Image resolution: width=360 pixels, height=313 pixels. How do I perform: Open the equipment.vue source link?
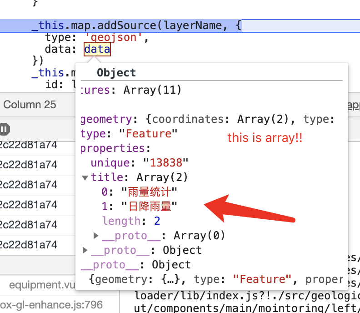point(42,285)
